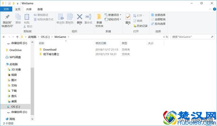Viewport: 217px width, 126px height.
Task: Collapse the ribbon with the chevron
Action: pos(210,9)
